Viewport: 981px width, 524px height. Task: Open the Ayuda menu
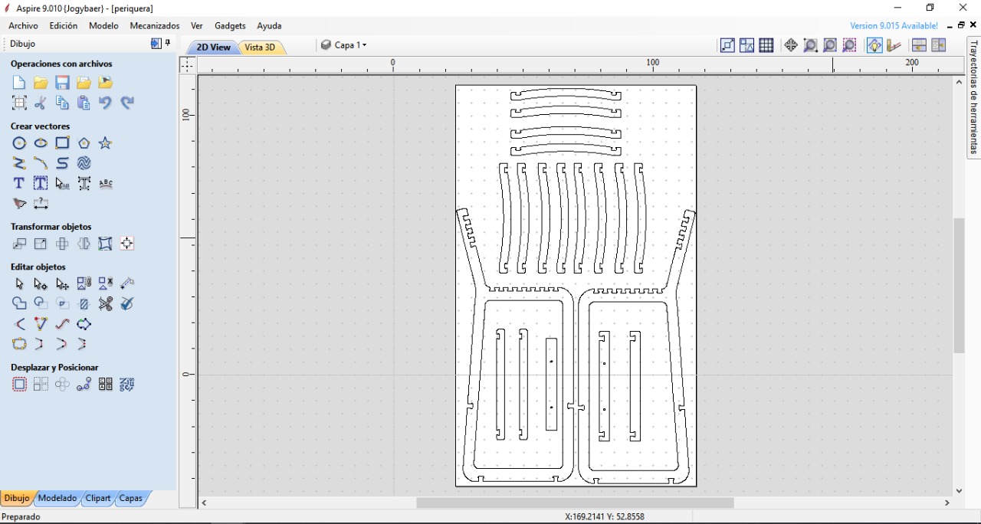pyautogui.click(x=269, y=25)
